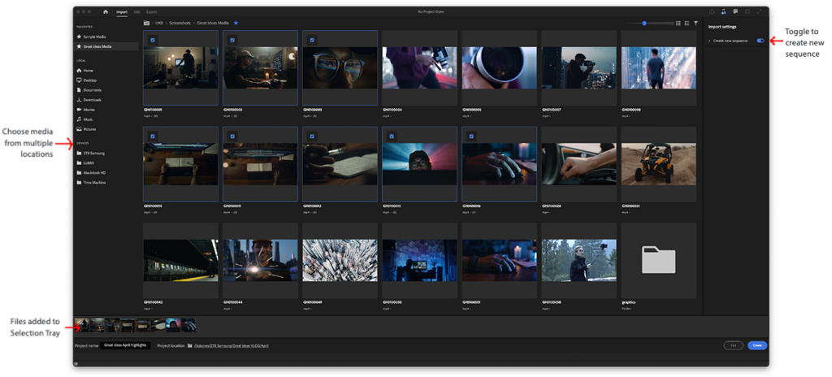This screenshot has height=377, width=832.
Task: Select clip GH0100007 thumbnail
Action: [578, 67]
